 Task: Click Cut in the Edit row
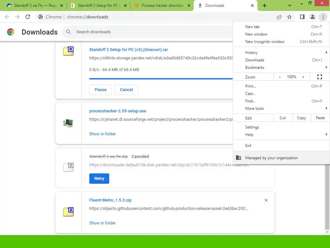[283, 118]
